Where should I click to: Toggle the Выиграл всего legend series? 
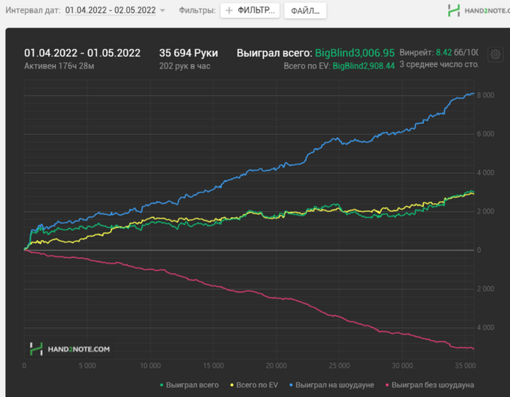189,385
